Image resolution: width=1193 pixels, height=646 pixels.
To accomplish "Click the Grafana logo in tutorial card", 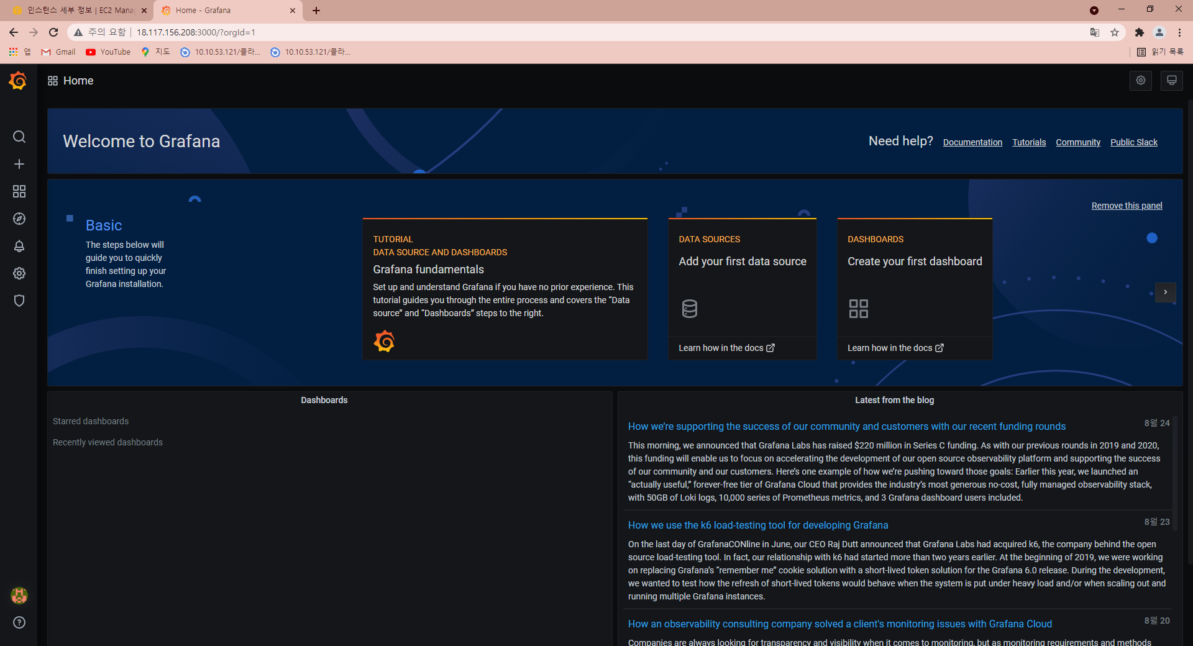I will pyautogui.click(x=384, y=341).
